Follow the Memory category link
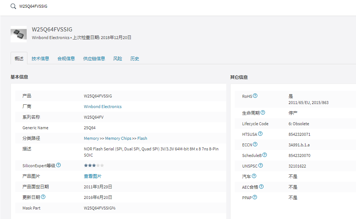This screenshot has height=219, width=356. coord(91,138)
